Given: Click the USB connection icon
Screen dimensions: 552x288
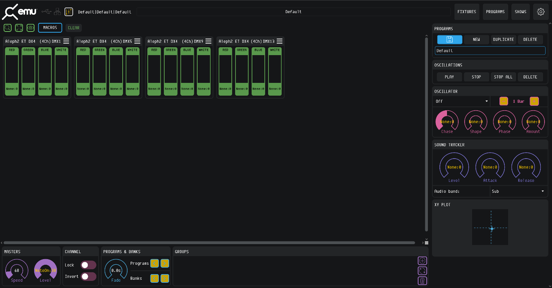Looking at the screenshot, I should [46, 12].
